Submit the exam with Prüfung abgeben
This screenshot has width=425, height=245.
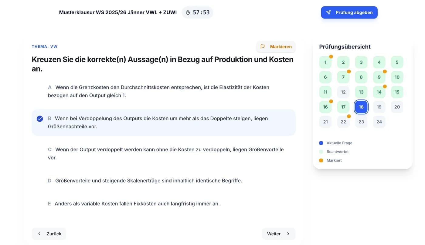(x=349, y=12)
